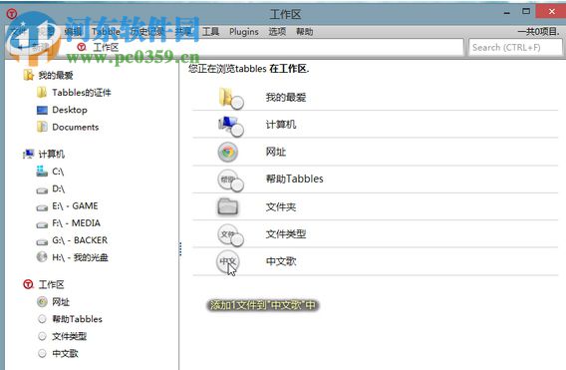This screenshot has height=370, width=566.
Task: Open the Tabbles menu
Action: 106,32
